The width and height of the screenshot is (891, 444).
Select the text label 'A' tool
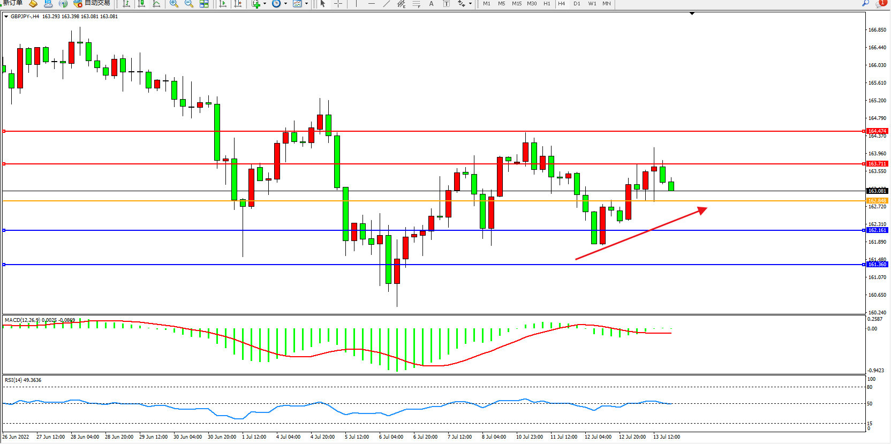pos(431,4)
